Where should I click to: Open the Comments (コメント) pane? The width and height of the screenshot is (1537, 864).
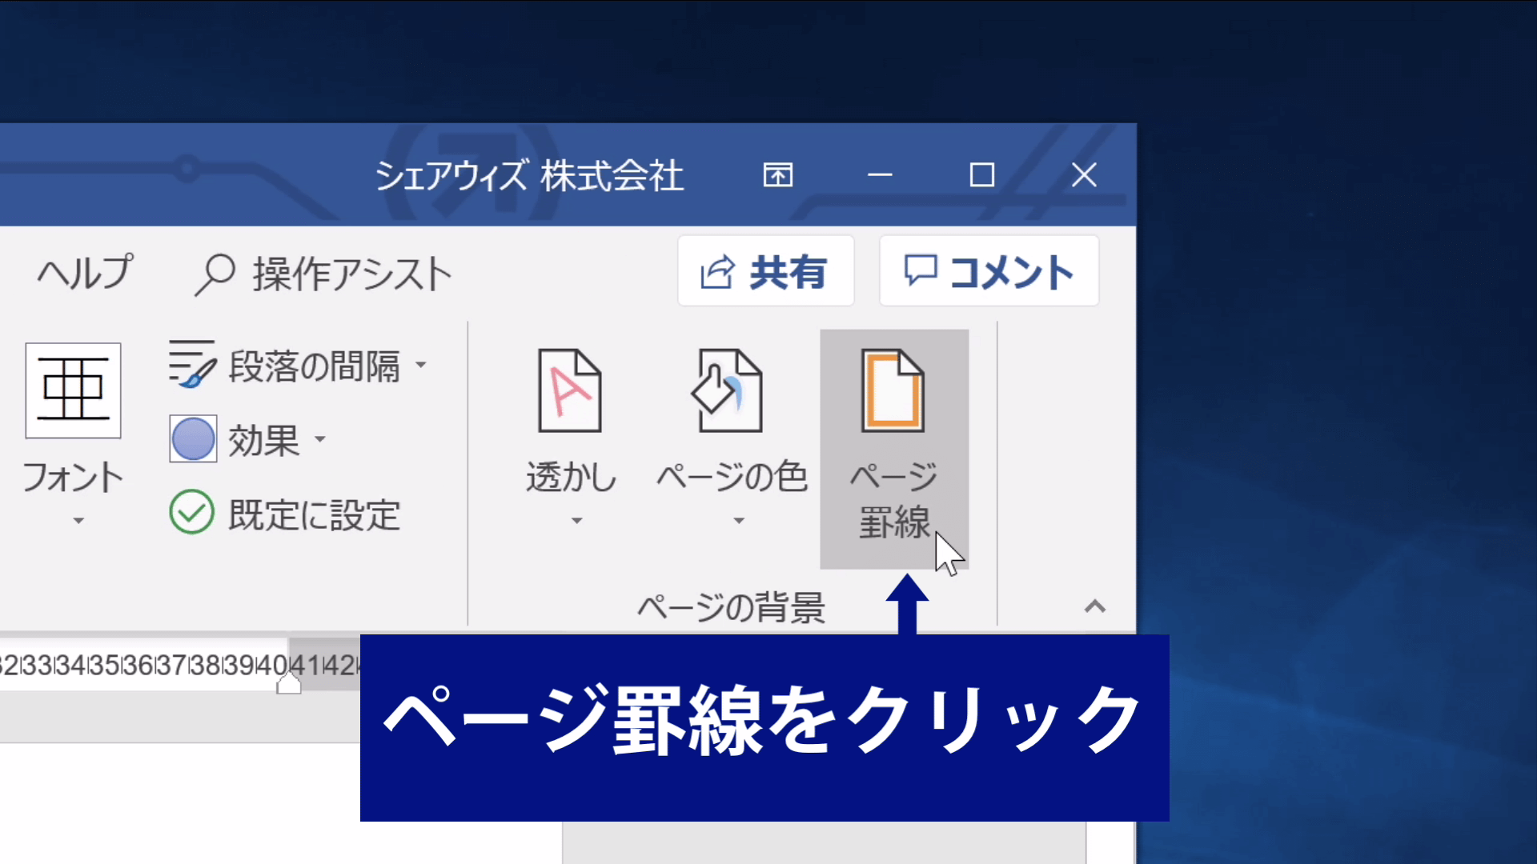pyautogui.click(x=989, y=271)
